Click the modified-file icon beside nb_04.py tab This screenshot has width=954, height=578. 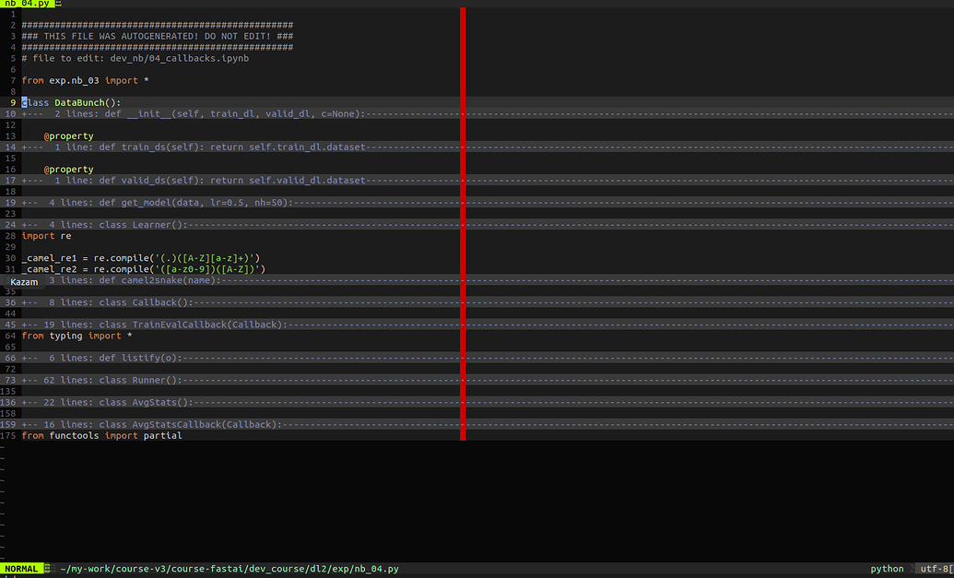[57, 4]
